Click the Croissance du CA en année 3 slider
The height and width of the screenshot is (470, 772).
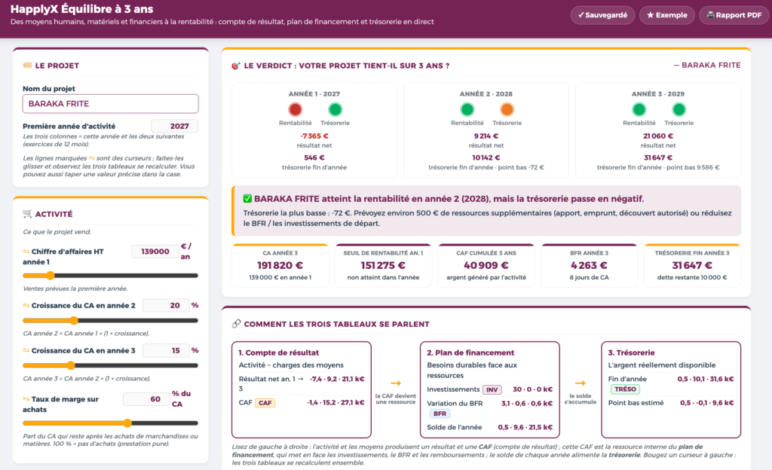[x=110, y=365]
